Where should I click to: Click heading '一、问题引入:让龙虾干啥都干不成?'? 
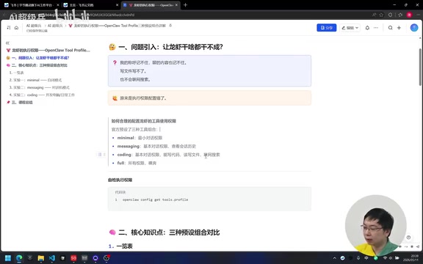coord(170,47)
